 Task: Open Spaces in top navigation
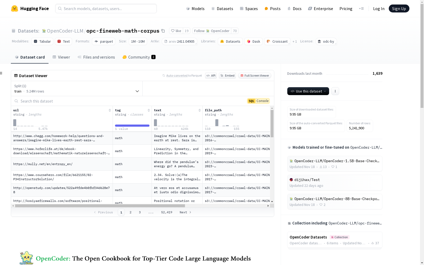click(x=249, y=9)
